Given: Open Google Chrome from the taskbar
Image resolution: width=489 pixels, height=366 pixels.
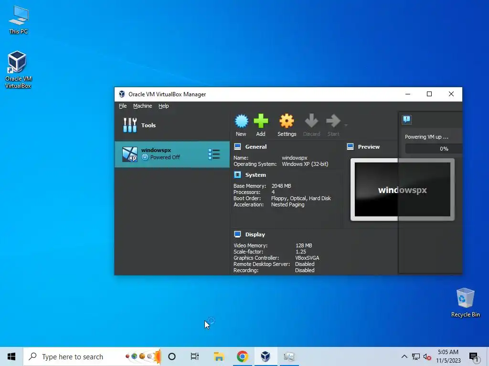Looking at the screenshot, I should 242,356.
